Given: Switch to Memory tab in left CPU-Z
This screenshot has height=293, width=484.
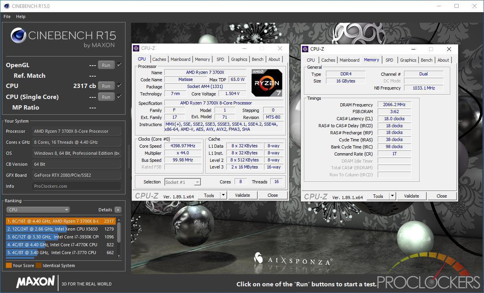Looking at the screenshot, I should tap(202, 59).
